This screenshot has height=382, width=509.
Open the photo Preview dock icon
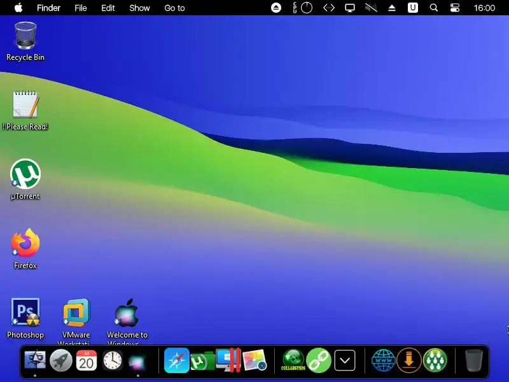point(254,360)
